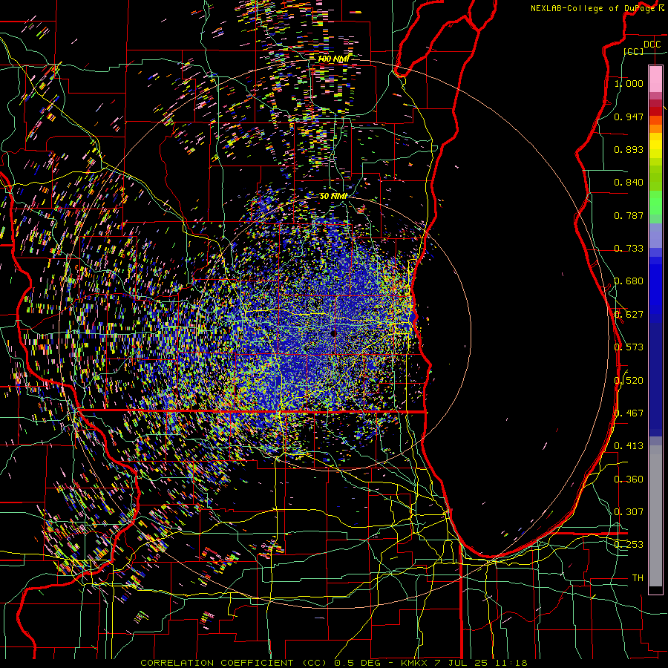Click the 0.733 scale value
Viewport: 668px width, 668px height.
(x=629, y=249)
